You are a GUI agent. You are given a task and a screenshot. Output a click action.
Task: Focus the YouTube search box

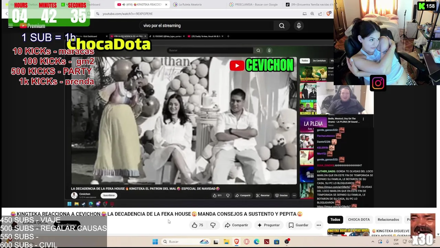pos(206,25)
